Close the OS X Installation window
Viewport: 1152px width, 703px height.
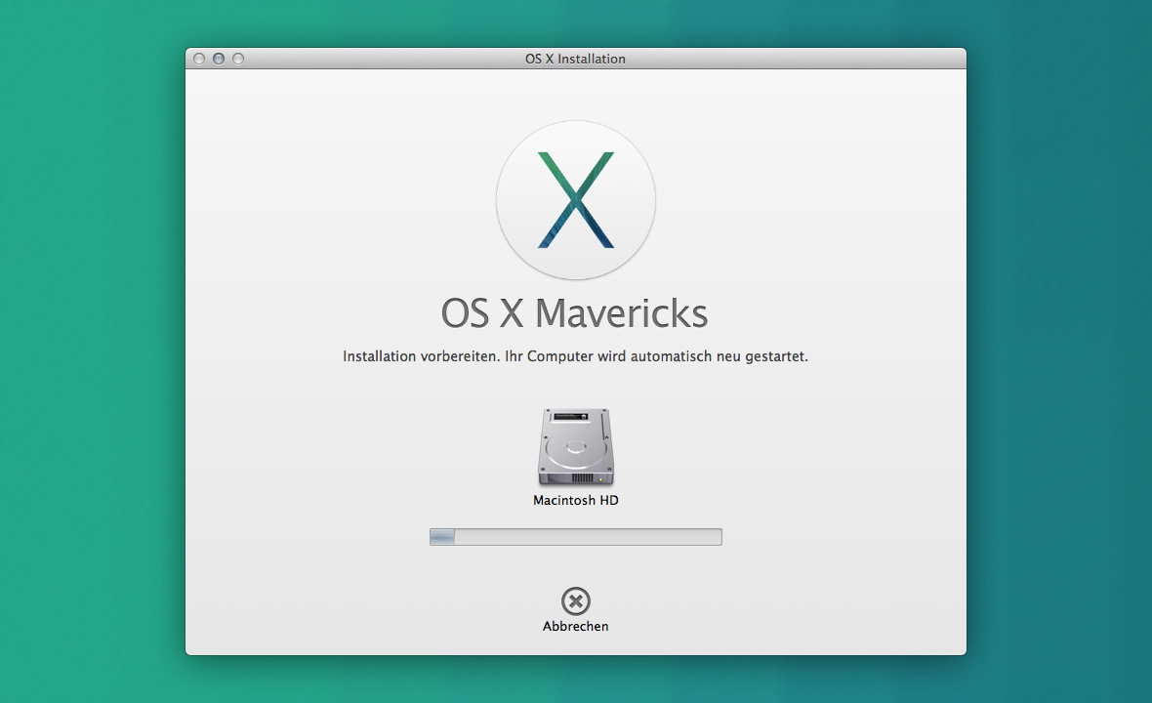pos(198,59)
